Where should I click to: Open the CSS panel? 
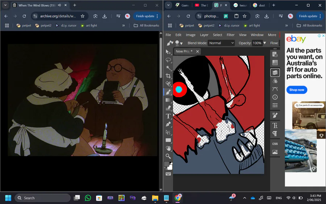point(275,144)
